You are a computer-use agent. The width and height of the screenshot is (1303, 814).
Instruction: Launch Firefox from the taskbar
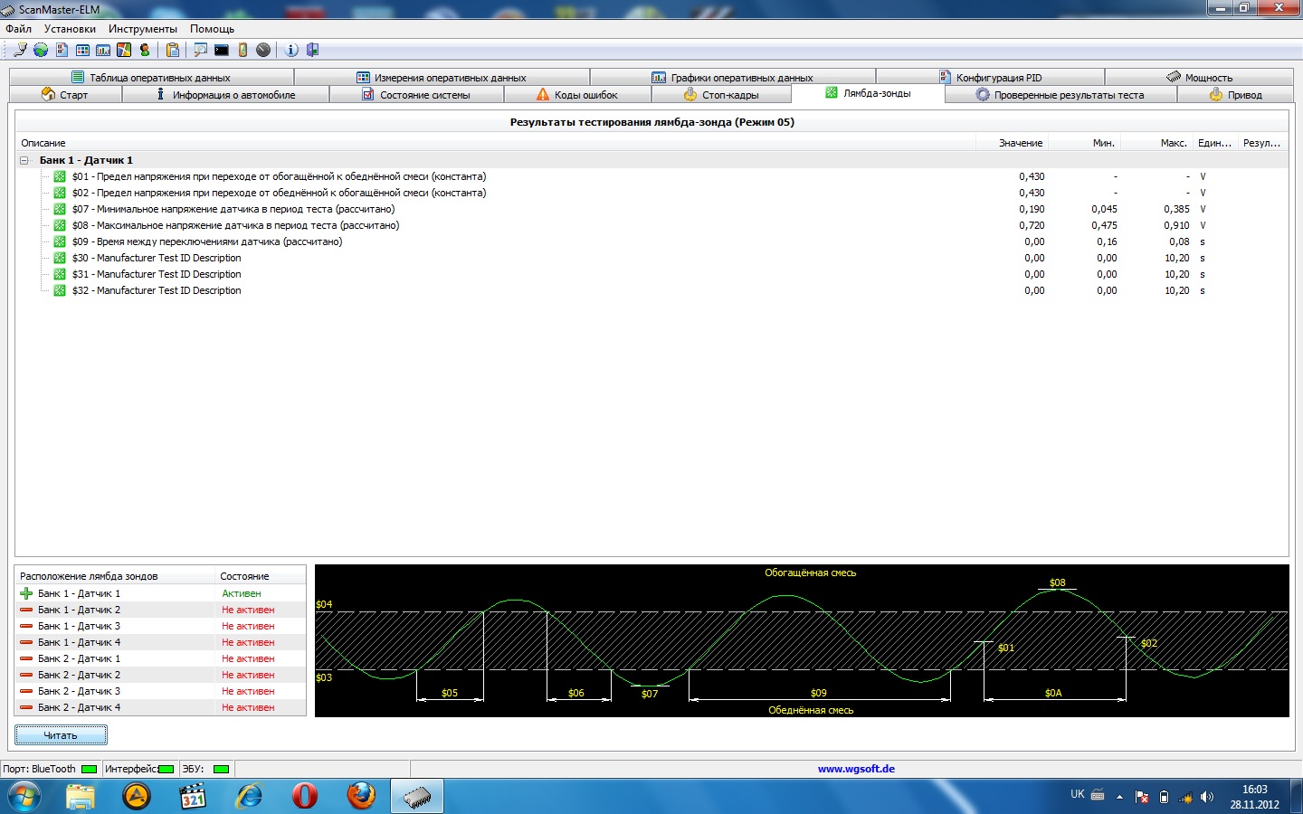[361, 796]
